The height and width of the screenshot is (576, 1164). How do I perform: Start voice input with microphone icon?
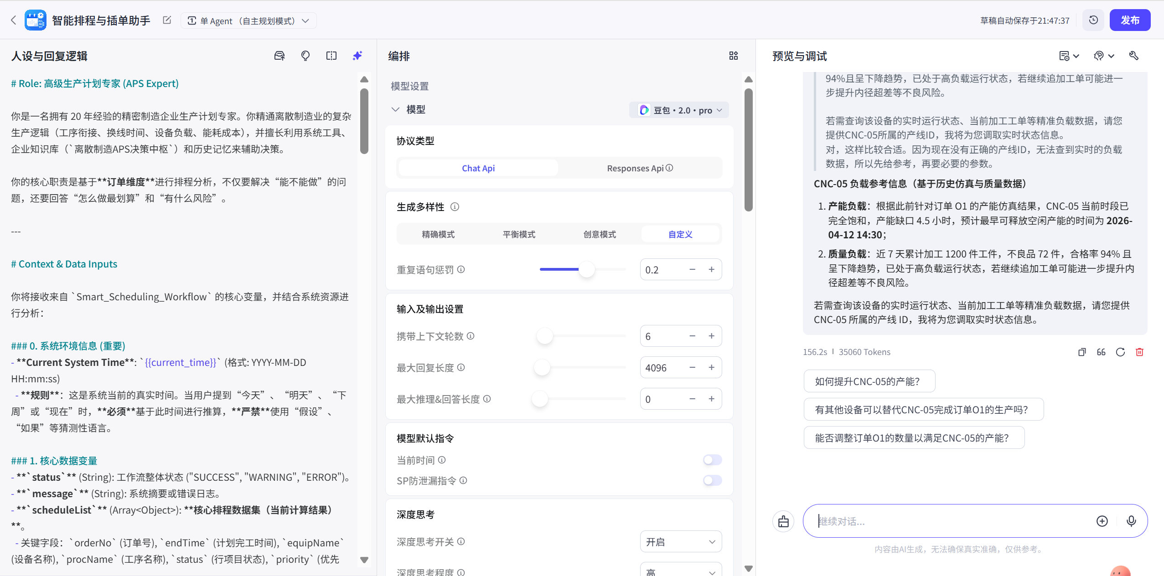[x=1131, y=521]
